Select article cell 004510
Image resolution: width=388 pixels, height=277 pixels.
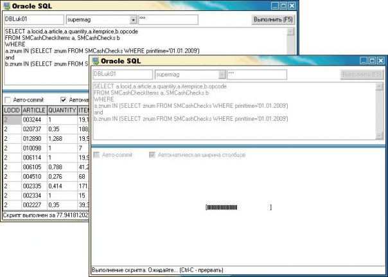pos(34,177)
